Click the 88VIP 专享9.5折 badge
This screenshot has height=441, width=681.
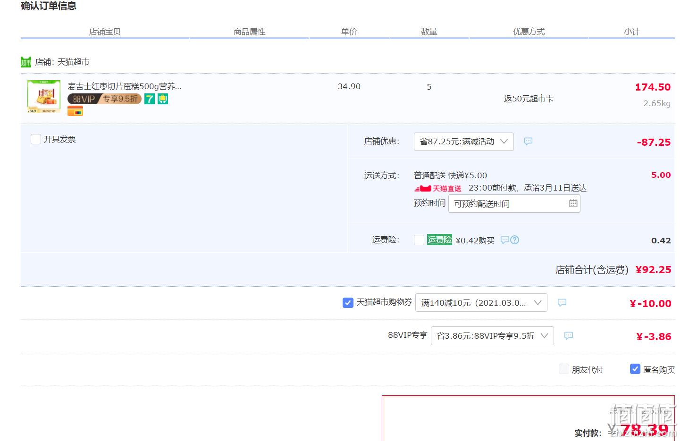pos(105,99)
